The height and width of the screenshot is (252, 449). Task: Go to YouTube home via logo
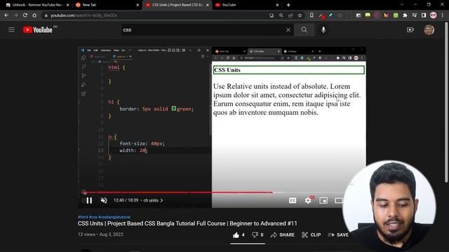(x=38, y=29)
